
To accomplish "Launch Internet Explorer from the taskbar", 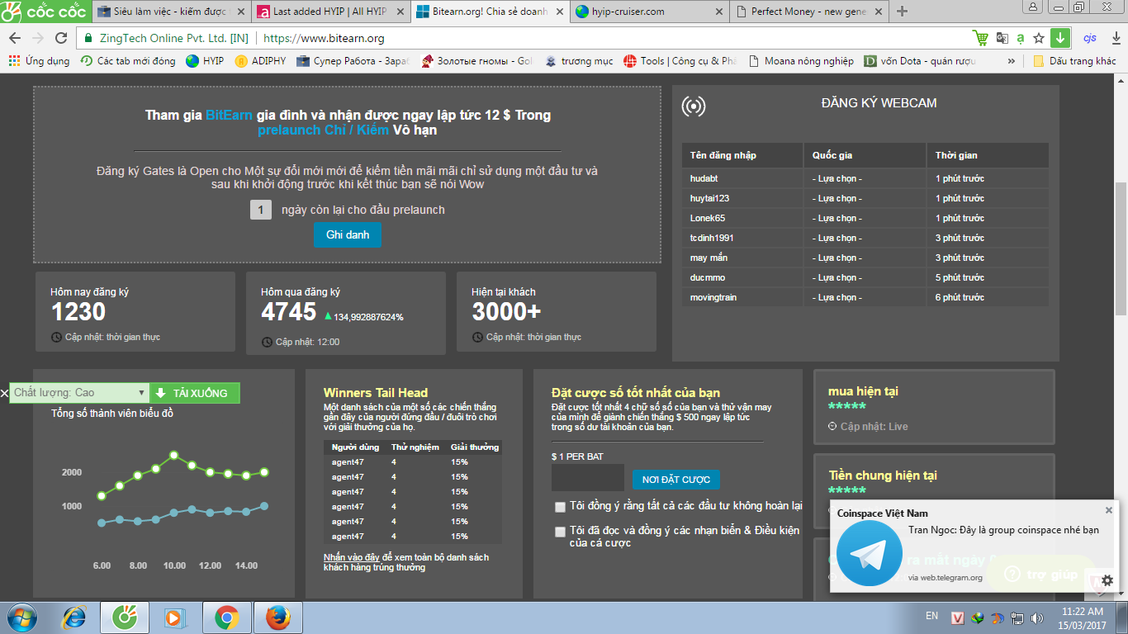I will coord(75,617).
